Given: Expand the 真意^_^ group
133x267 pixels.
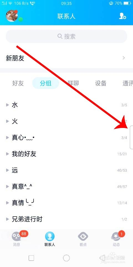Looking at the screenshot, I should [x=66, y=187].
